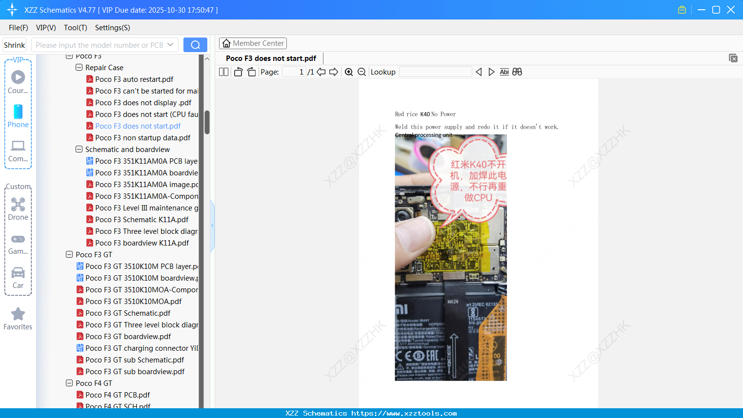Collapse the Poco F4 GT node
This screenshot has height=418, width=743.
click(69, 383)
